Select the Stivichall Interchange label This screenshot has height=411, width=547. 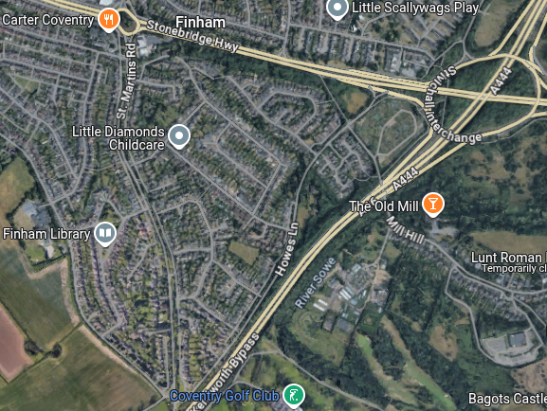pyautogui.click(x=450, y=107)
